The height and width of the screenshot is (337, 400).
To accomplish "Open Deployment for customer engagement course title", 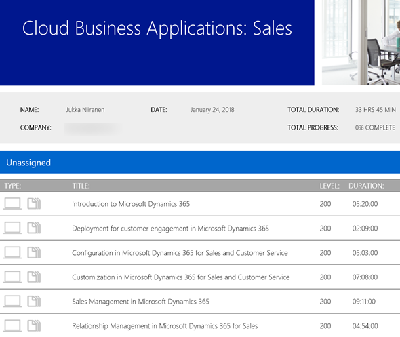I will tap(170, 229).
